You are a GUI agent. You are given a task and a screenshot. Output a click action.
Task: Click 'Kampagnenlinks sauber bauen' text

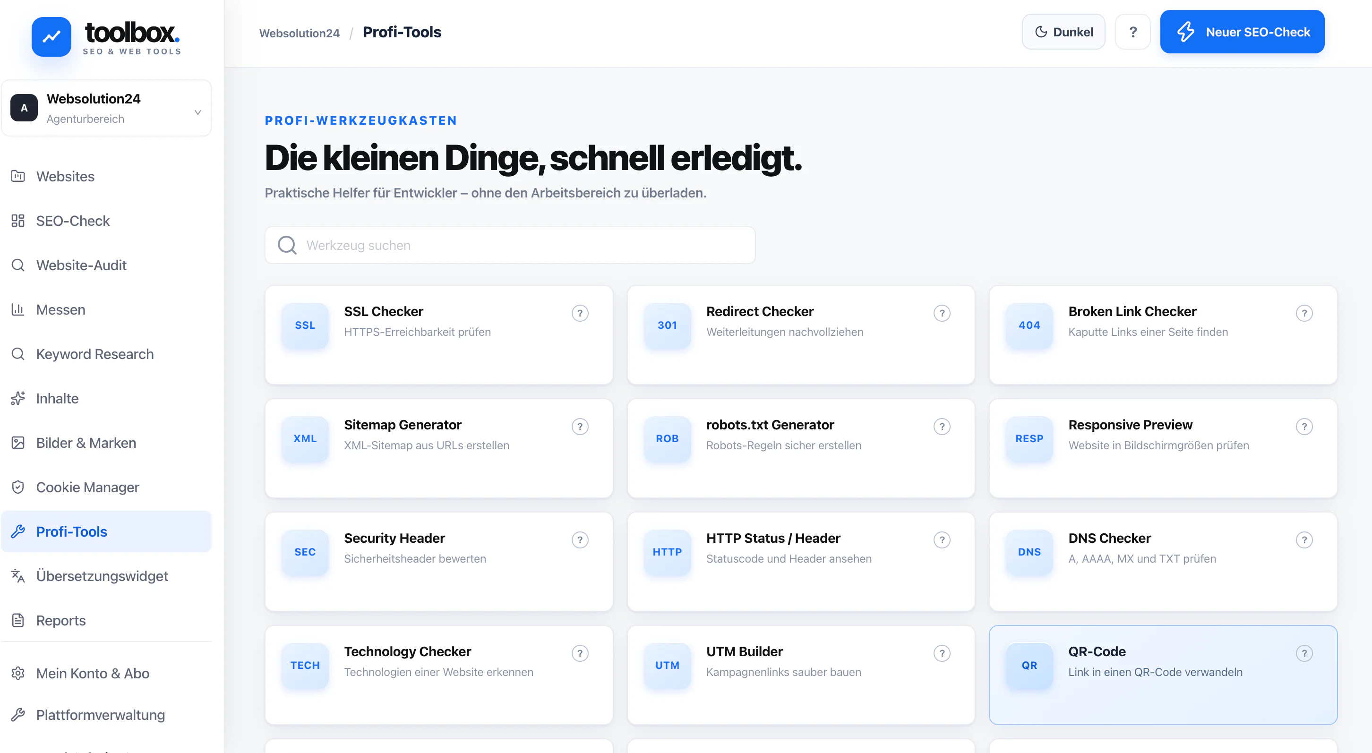pyautogui.click(x=783, y=672)
